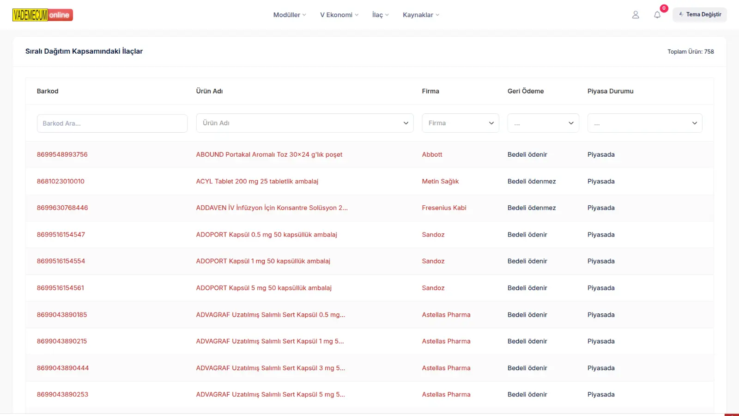This screenshot has height=416, width=739.
Task: Click 'Bedeli ödenir' in the ABOUND row
Action: tap(527, 154)
